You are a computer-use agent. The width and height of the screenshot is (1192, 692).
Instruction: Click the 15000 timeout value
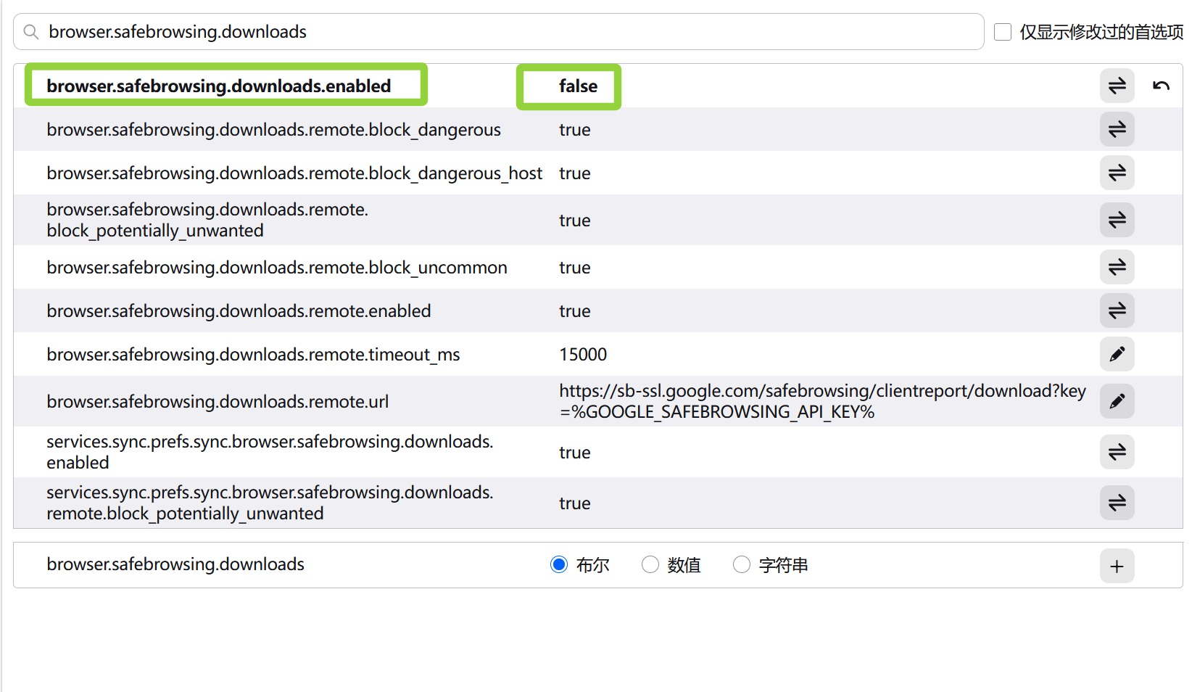click(583, 354)
